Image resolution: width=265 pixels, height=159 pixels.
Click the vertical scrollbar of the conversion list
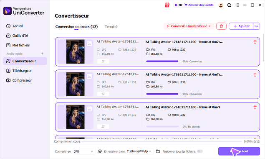pos(264,47)
